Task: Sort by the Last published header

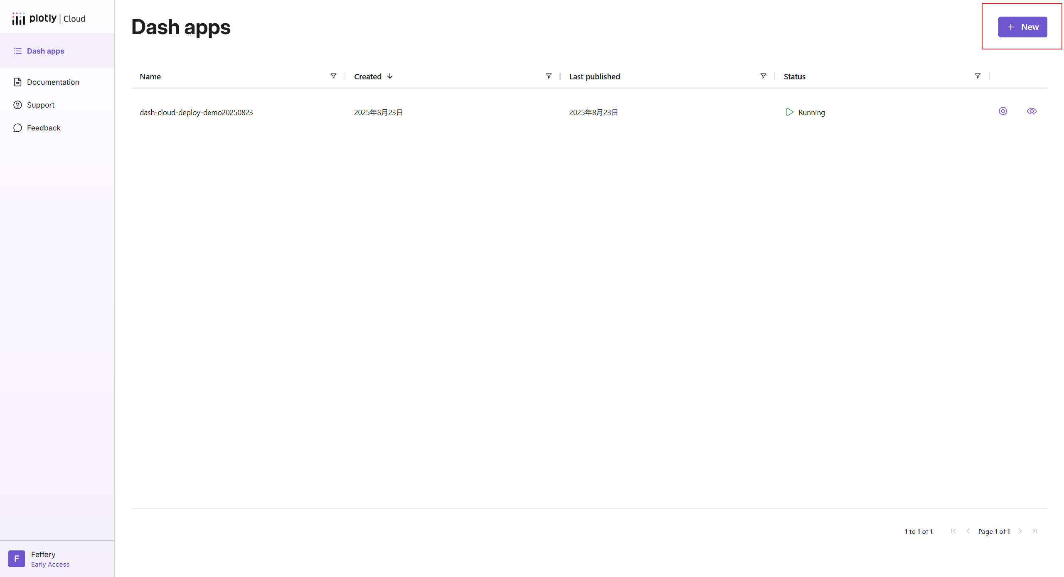Action: click(594, 76)
